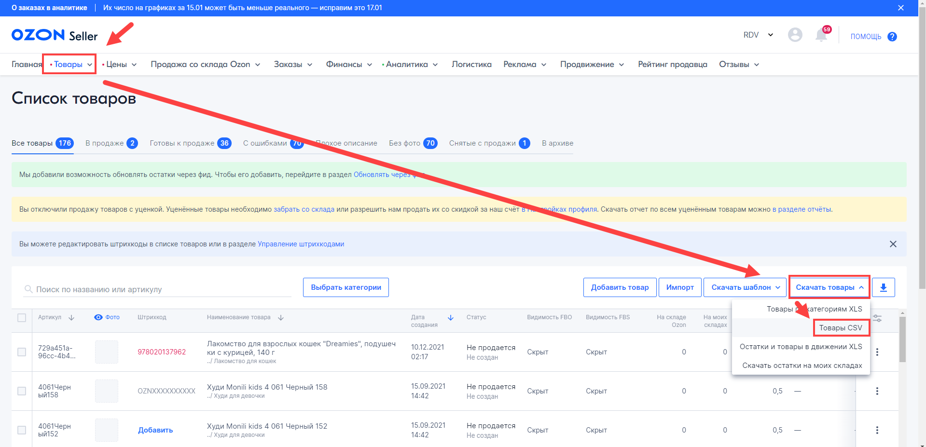Sort by Наименование товара column arrow
This screenshot has height=447, width=926.
point(281,318)
